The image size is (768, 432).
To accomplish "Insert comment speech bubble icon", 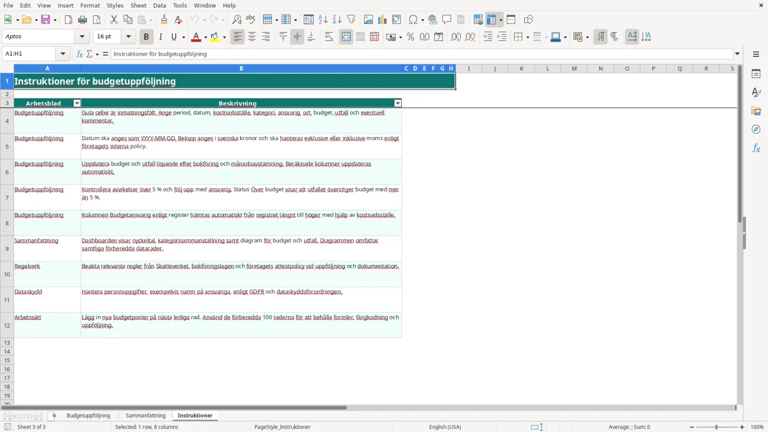I will point(447,20).
